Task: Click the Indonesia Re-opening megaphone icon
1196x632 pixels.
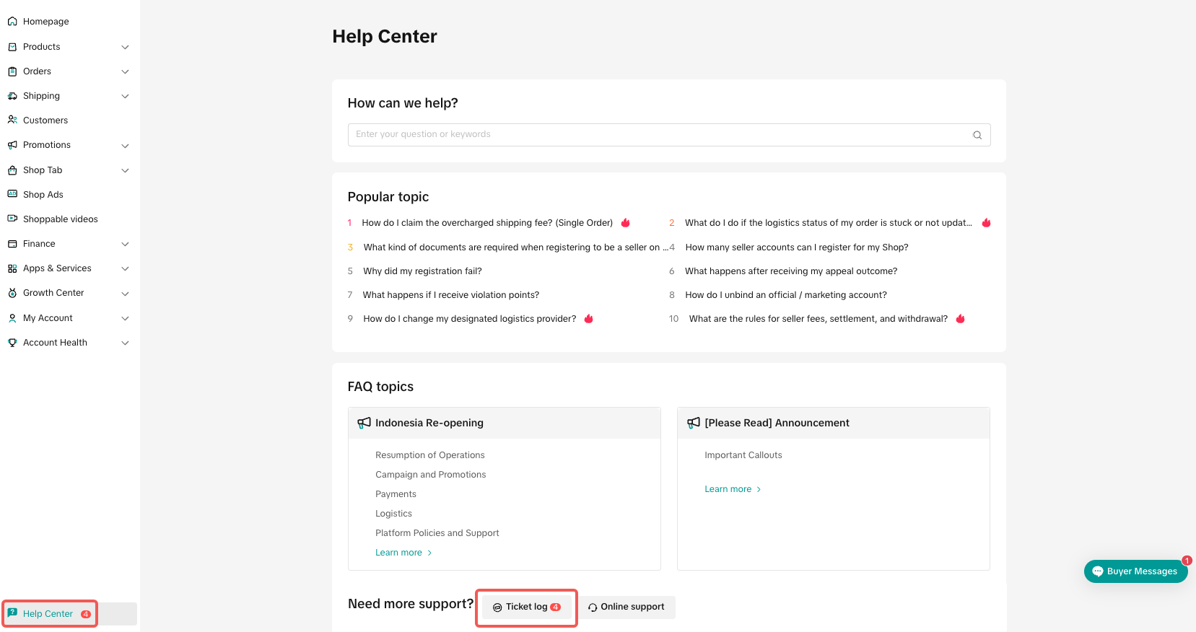Action: (364, 423)
